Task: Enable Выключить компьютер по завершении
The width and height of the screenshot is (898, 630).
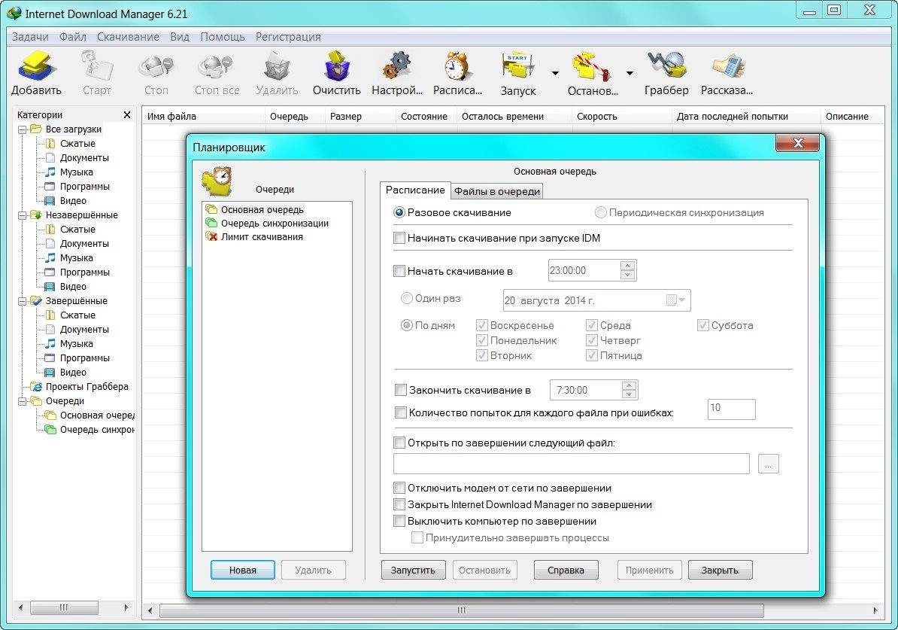Action: coord(400,522)
